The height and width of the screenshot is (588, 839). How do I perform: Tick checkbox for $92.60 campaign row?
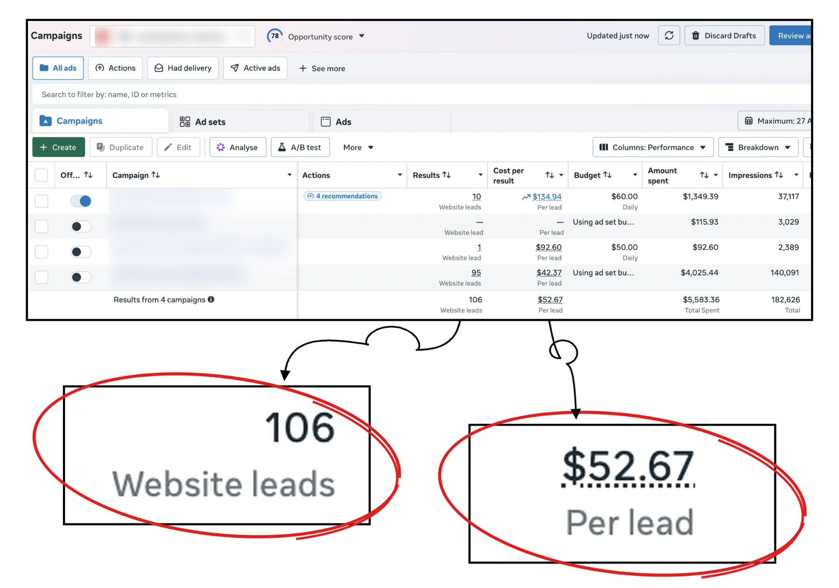(42, 252)
